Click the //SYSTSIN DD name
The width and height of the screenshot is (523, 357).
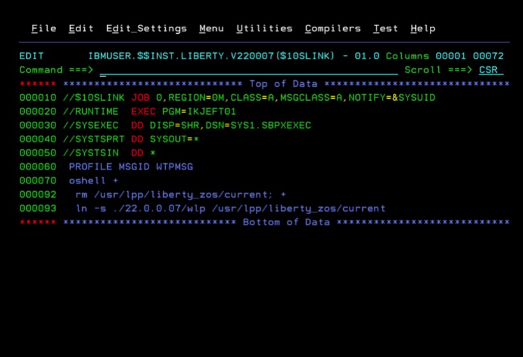click(x=91, y=153)
